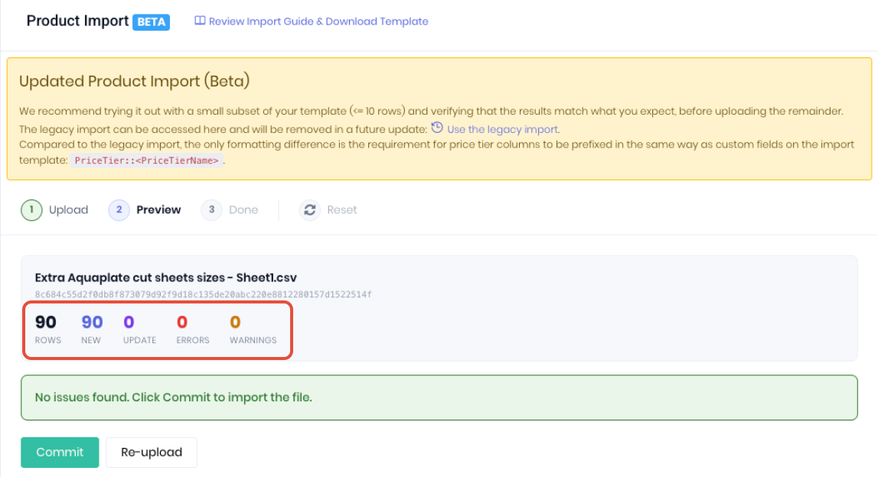Viewport: 878px width, 477px height.
Task: Go to the Upload step label
Action: pyautogui.click(x=68, y=210)
